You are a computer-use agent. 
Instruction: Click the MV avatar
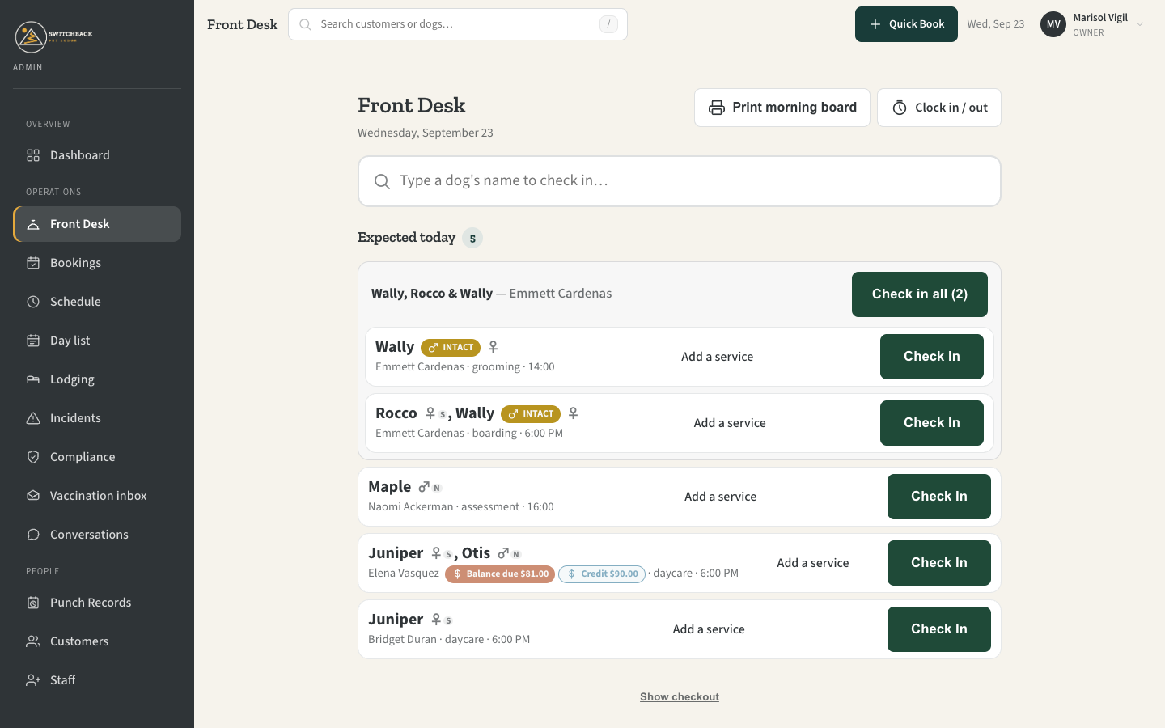tap(1053, 24)
